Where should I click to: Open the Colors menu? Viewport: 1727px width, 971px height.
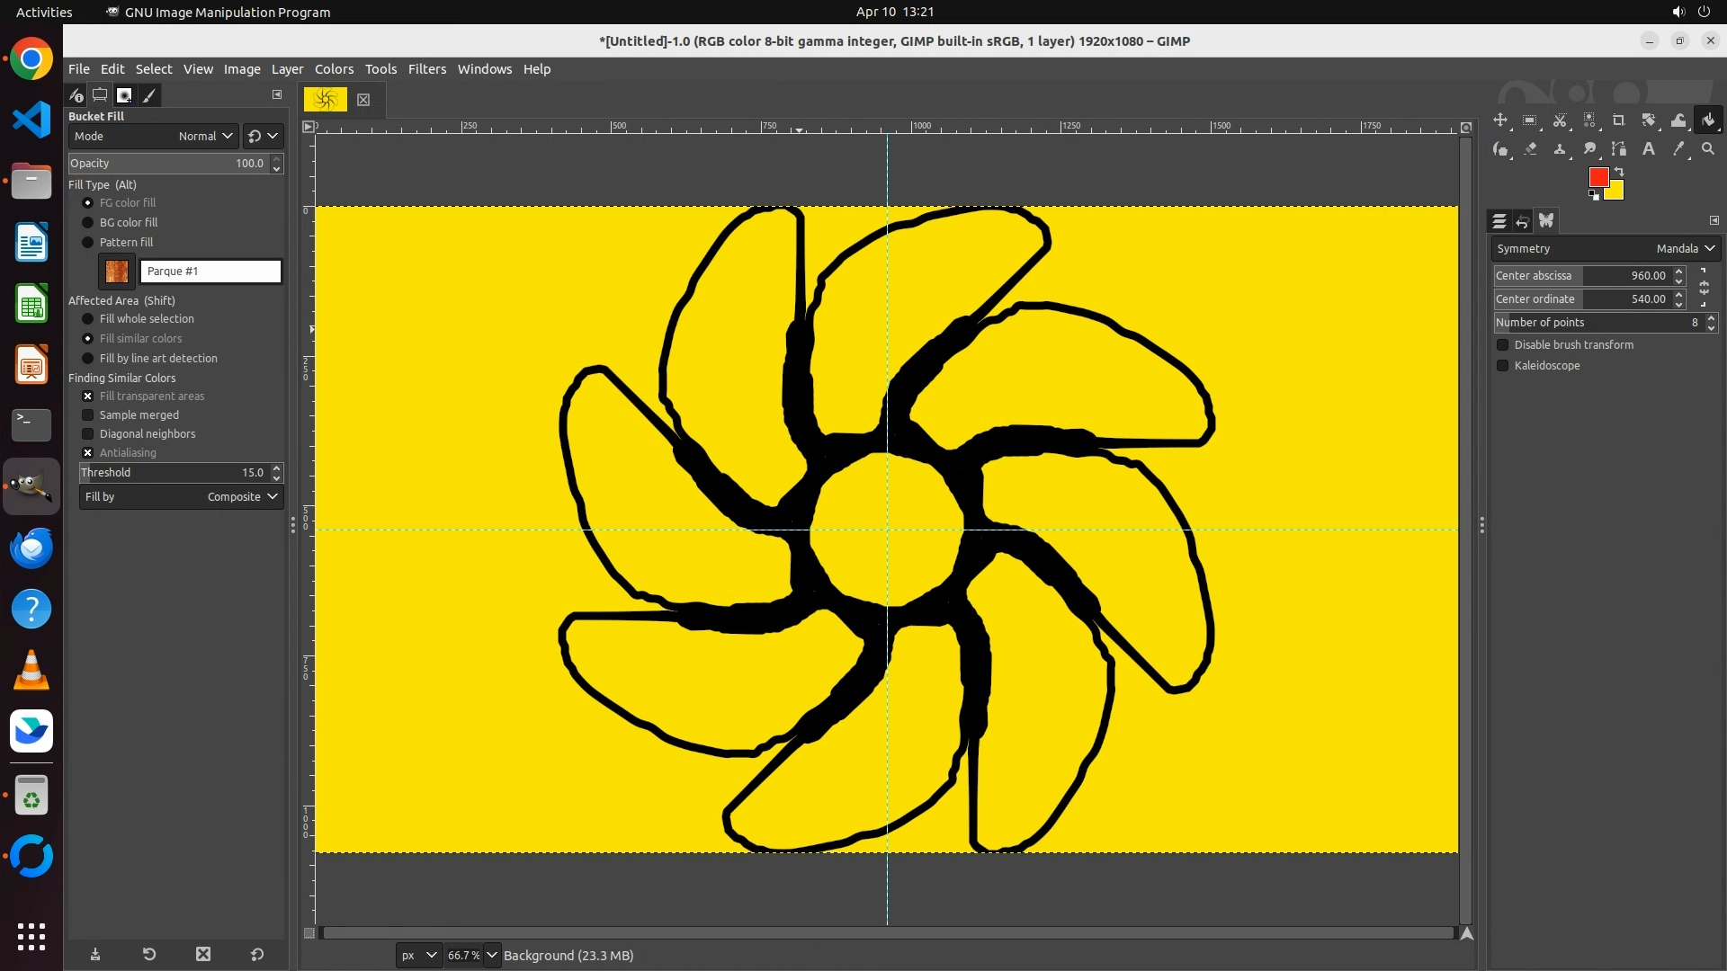(x=334, y=69)
